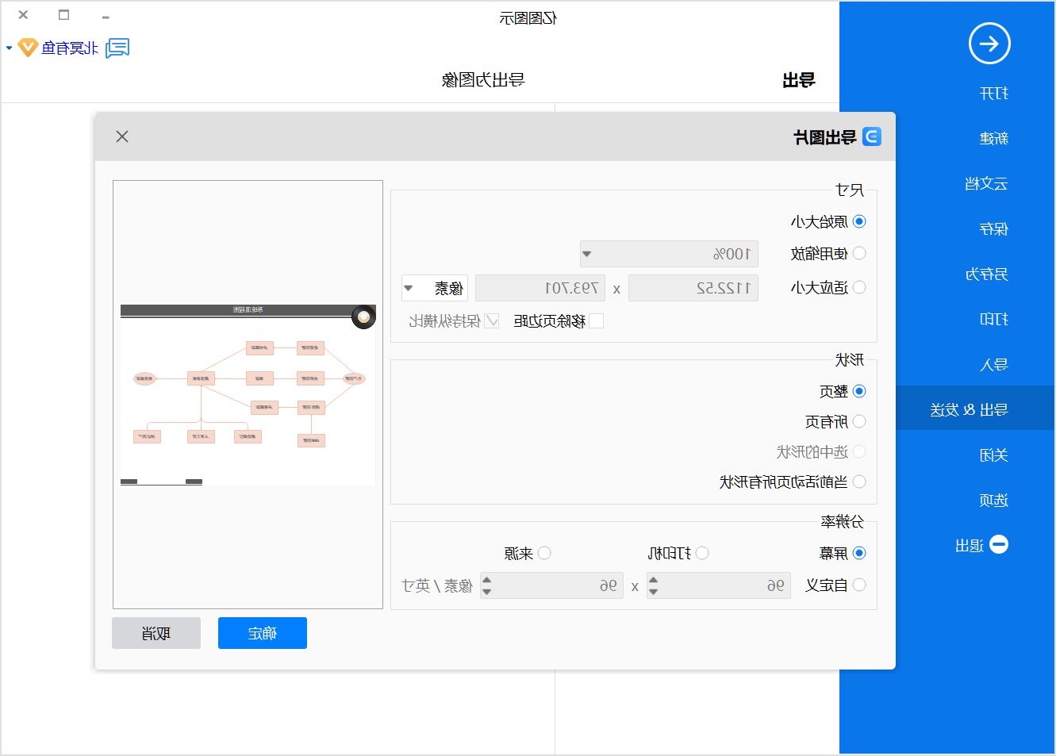
Task: Click 保存 in the sidebar
Action: [x=994, y=229]
